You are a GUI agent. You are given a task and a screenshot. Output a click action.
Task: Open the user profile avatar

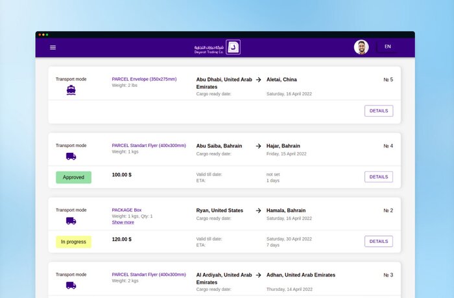tap(361, 47)
